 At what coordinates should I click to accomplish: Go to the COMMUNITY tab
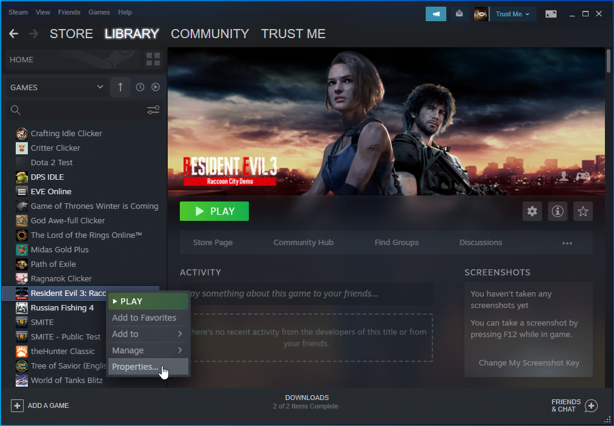pyautogui.click(x=210, y=34)
